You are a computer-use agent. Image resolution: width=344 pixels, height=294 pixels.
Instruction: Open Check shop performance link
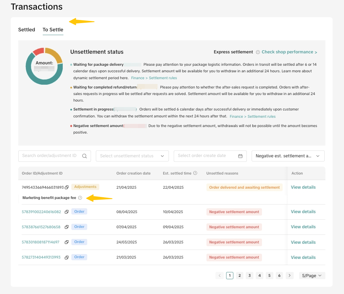[x=289, y=52]
